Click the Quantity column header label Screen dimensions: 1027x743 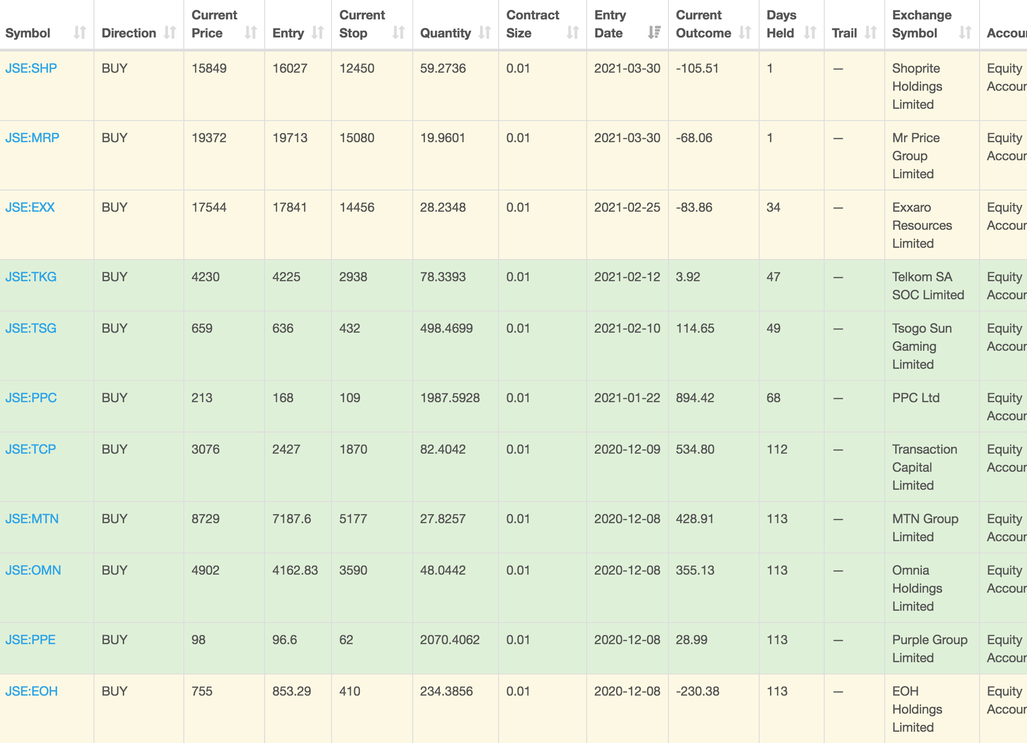coord(446,33)
